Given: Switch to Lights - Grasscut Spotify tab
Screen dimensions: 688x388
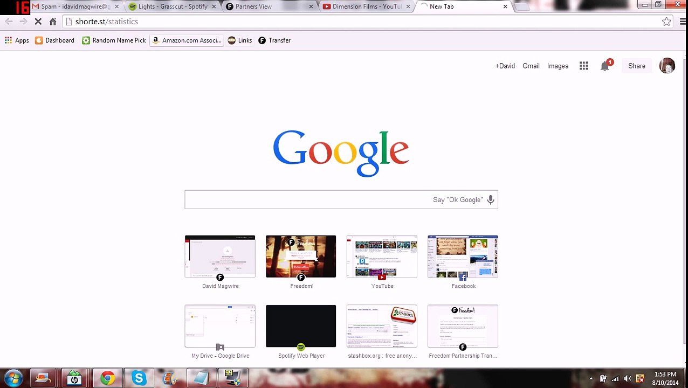Looking at the screenshot, I should tap(173, 6).
